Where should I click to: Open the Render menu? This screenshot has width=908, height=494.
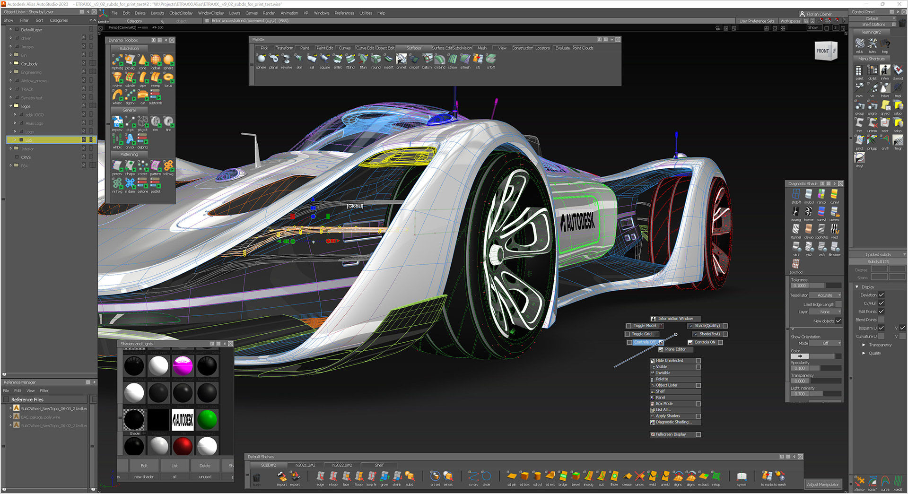click(x=269, y=13)
